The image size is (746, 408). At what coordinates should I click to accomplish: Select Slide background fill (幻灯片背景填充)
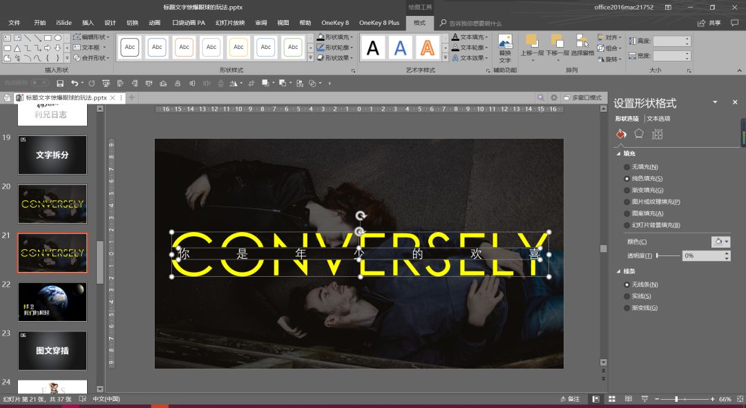[627, 225]
